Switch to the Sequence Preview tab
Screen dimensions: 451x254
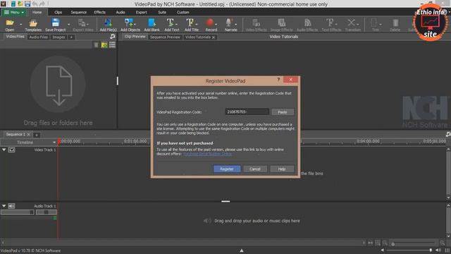[x=165, y=37]
